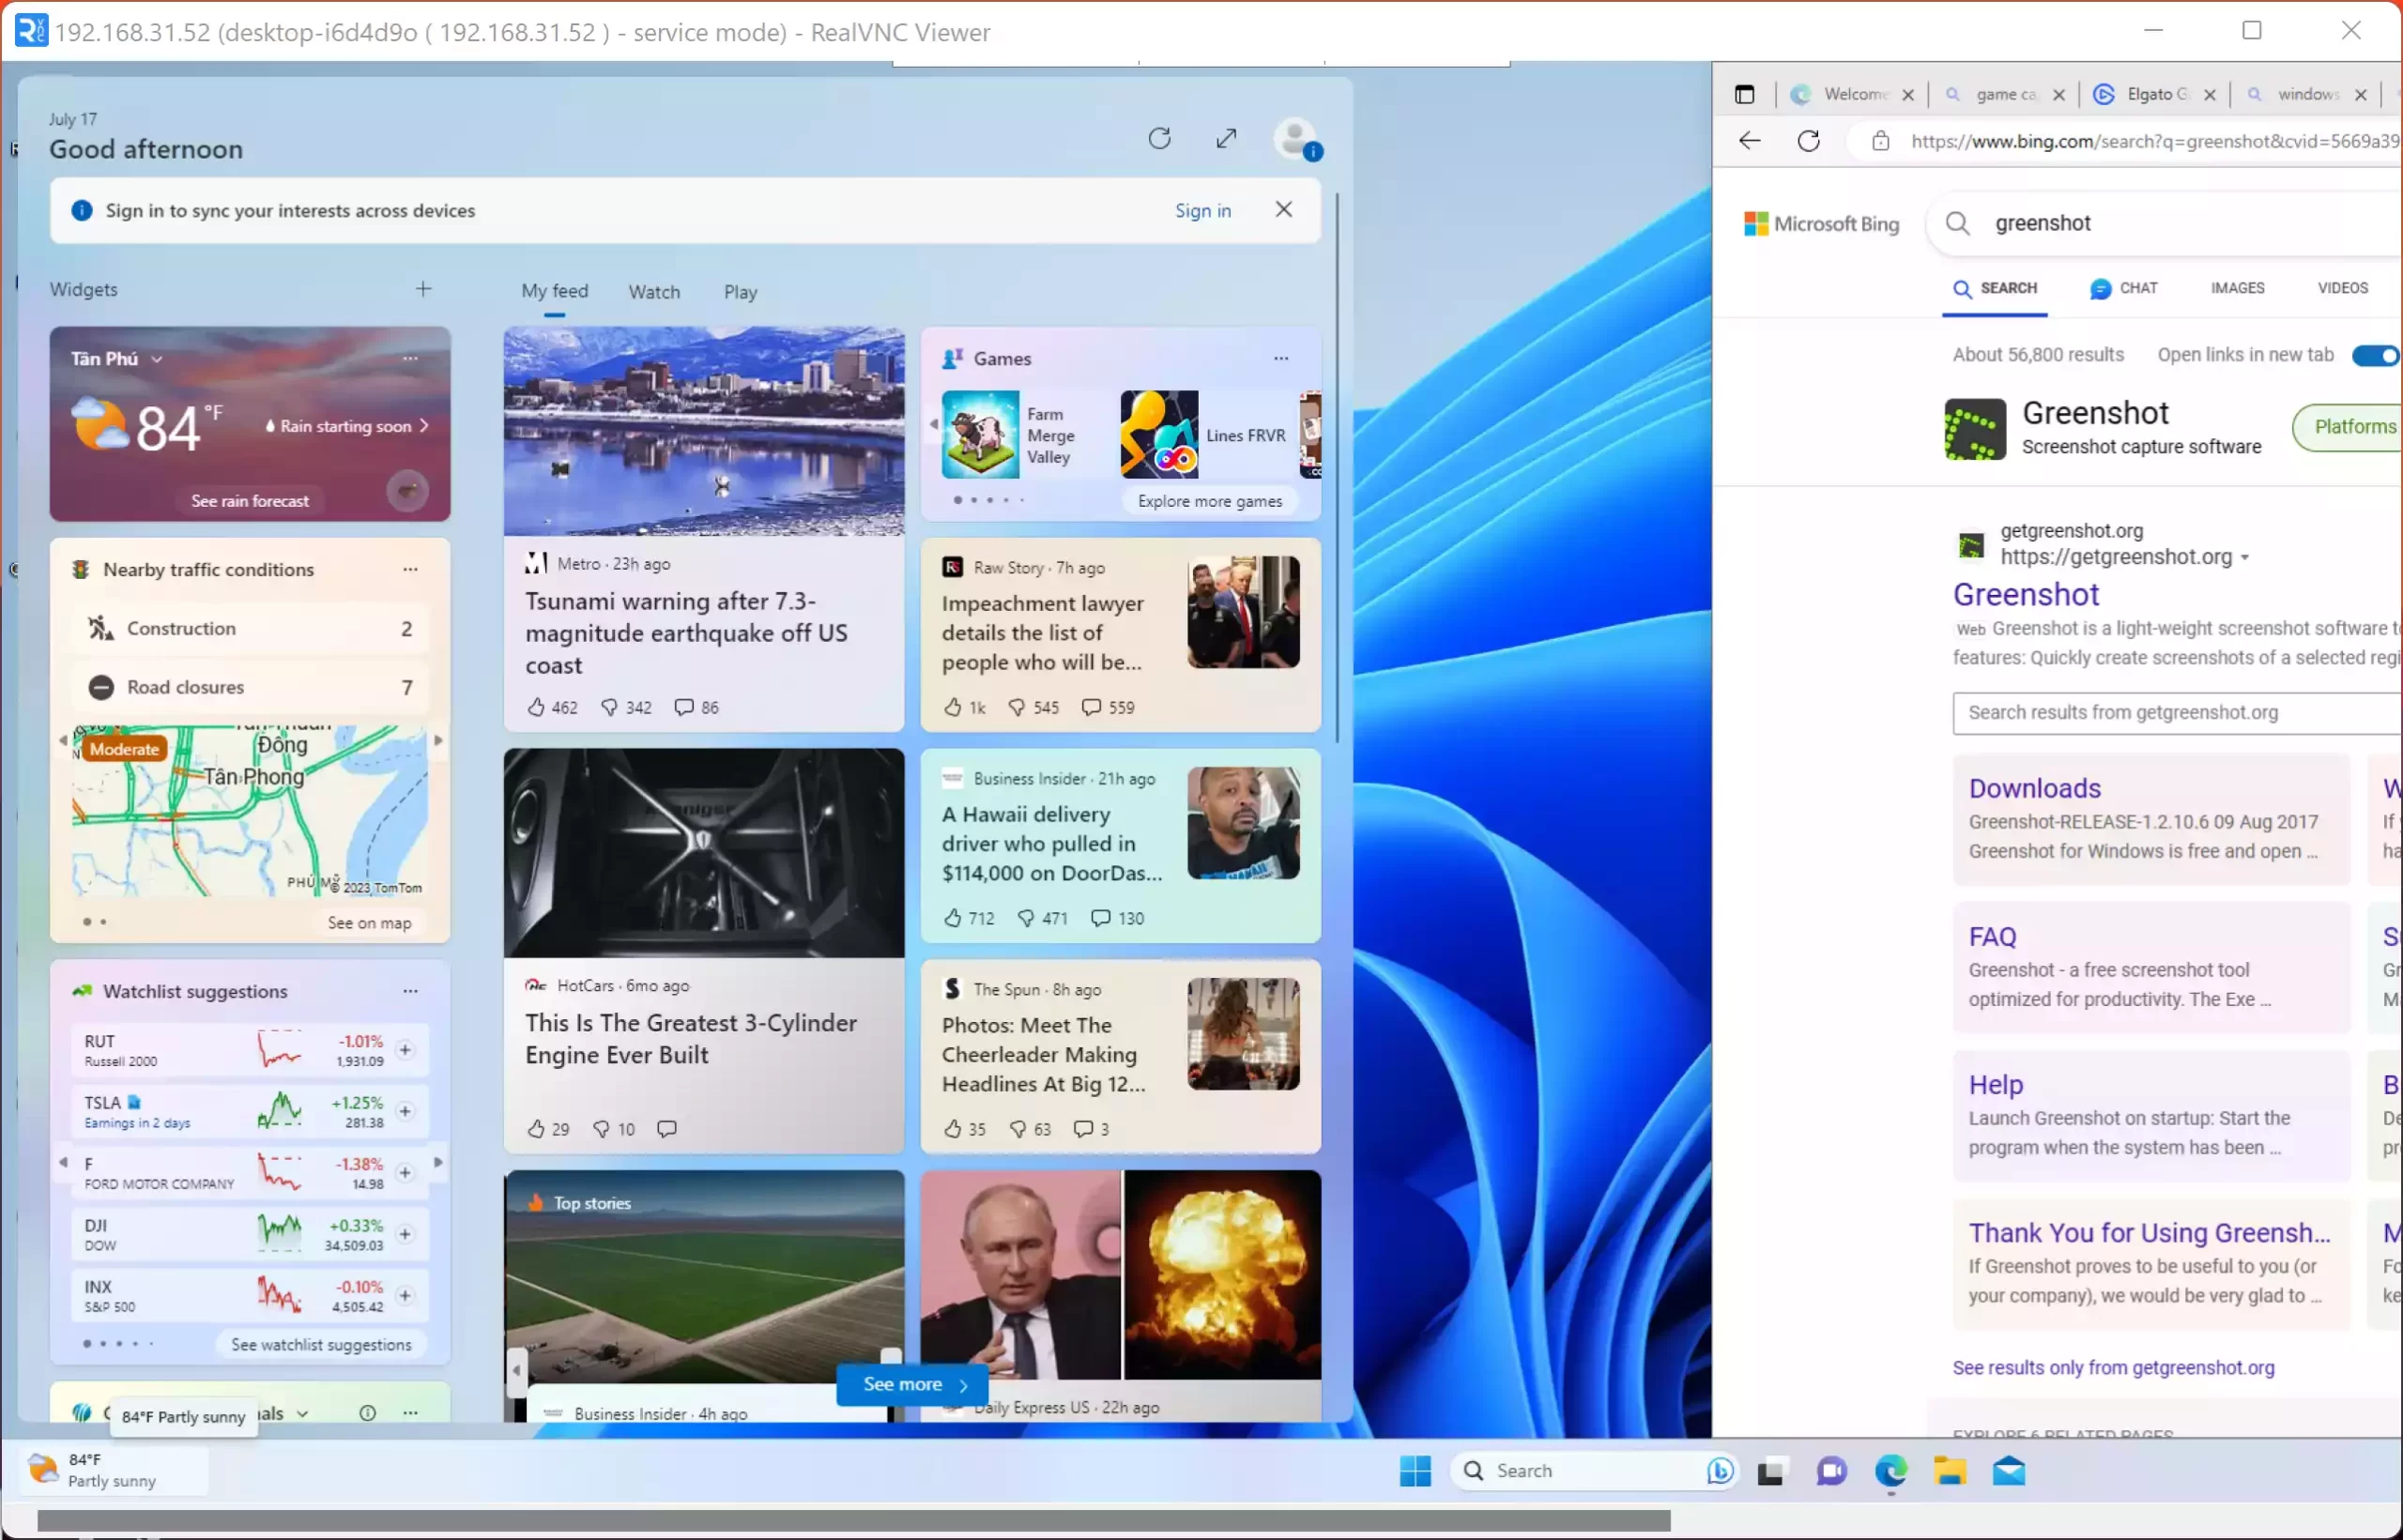The width and height of the screenshot is (2403, 1540).
Task: Add RUT to watchlist
Action: pyautogui.click(x=405, y=1050)
